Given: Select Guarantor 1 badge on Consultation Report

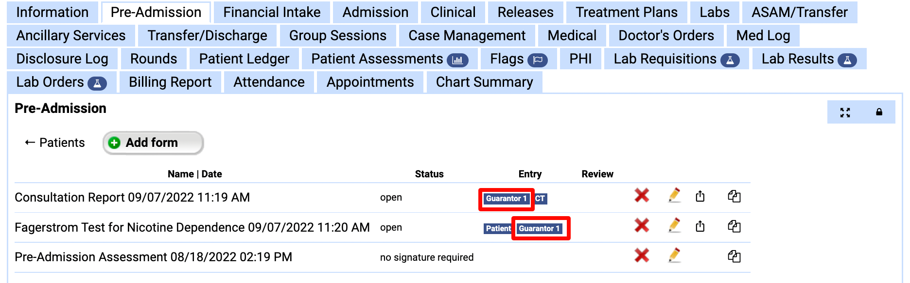Looking at the screenshot, I should point(506,197).
